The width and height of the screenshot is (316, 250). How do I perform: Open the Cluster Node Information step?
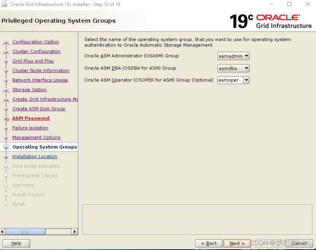click(41, 70)
